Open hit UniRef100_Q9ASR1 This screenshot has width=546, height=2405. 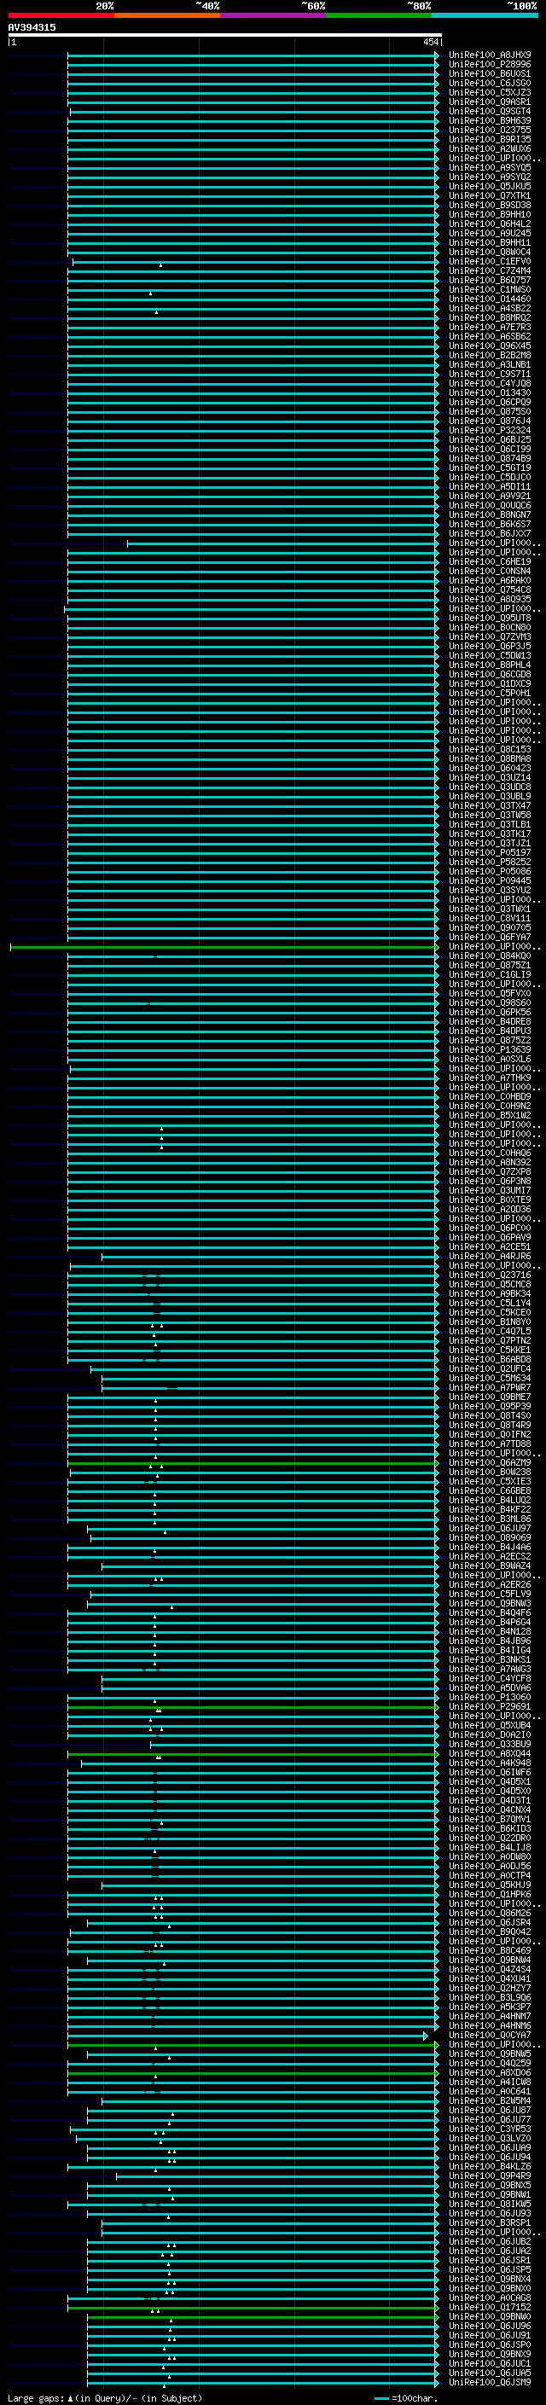(490, 102)
